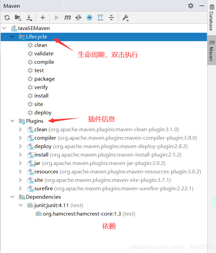
Task: Click the Maven panel title
Action: click(11, 6)
